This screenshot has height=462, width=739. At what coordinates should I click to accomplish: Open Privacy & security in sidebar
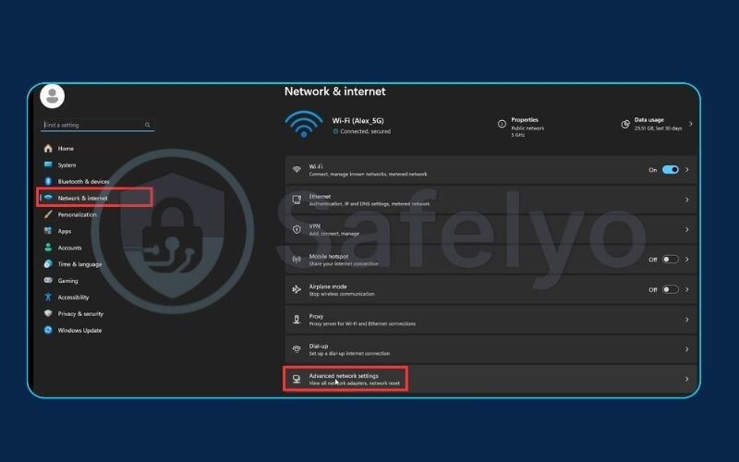[80, 314]
